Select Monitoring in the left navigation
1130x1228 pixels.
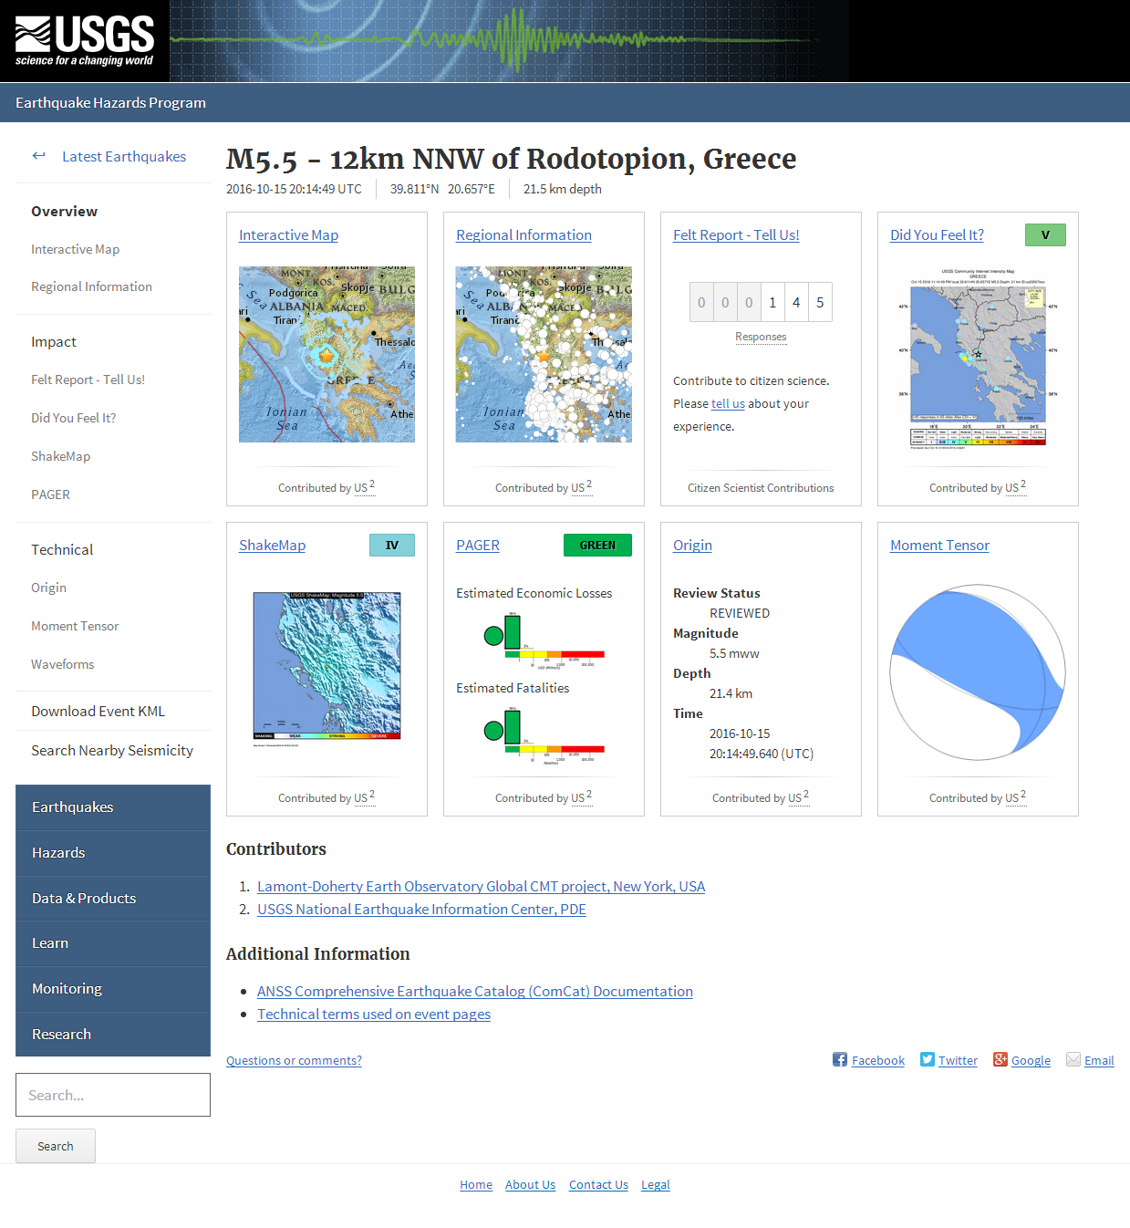click(x=67, y=988)
